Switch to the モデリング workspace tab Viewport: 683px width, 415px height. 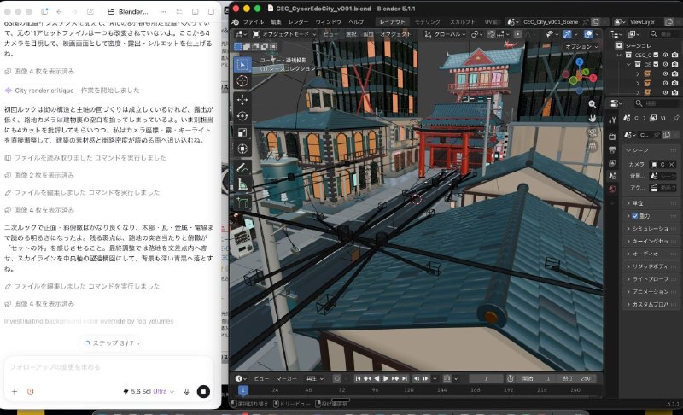click(x=428, y=21)
